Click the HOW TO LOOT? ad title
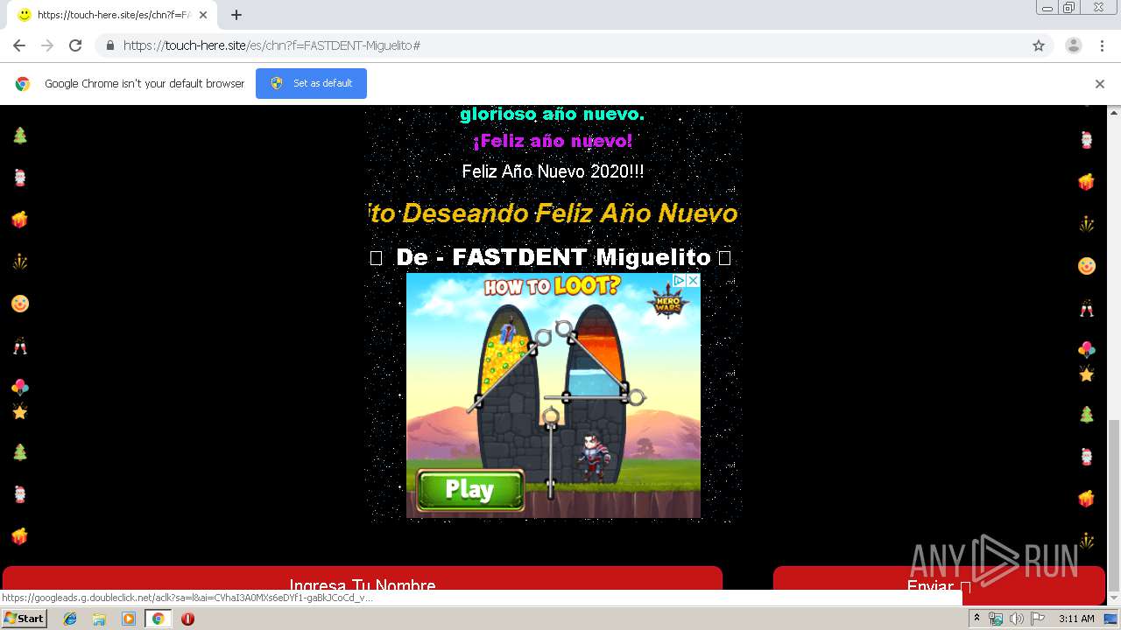1121x630 pixels. tap(552, 285)
